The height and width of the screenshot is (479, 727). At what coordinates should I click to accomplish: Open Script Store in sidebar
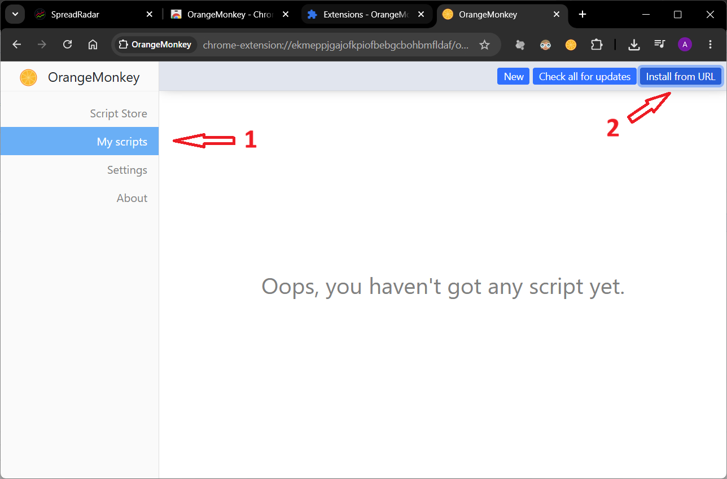coord(80,113)
